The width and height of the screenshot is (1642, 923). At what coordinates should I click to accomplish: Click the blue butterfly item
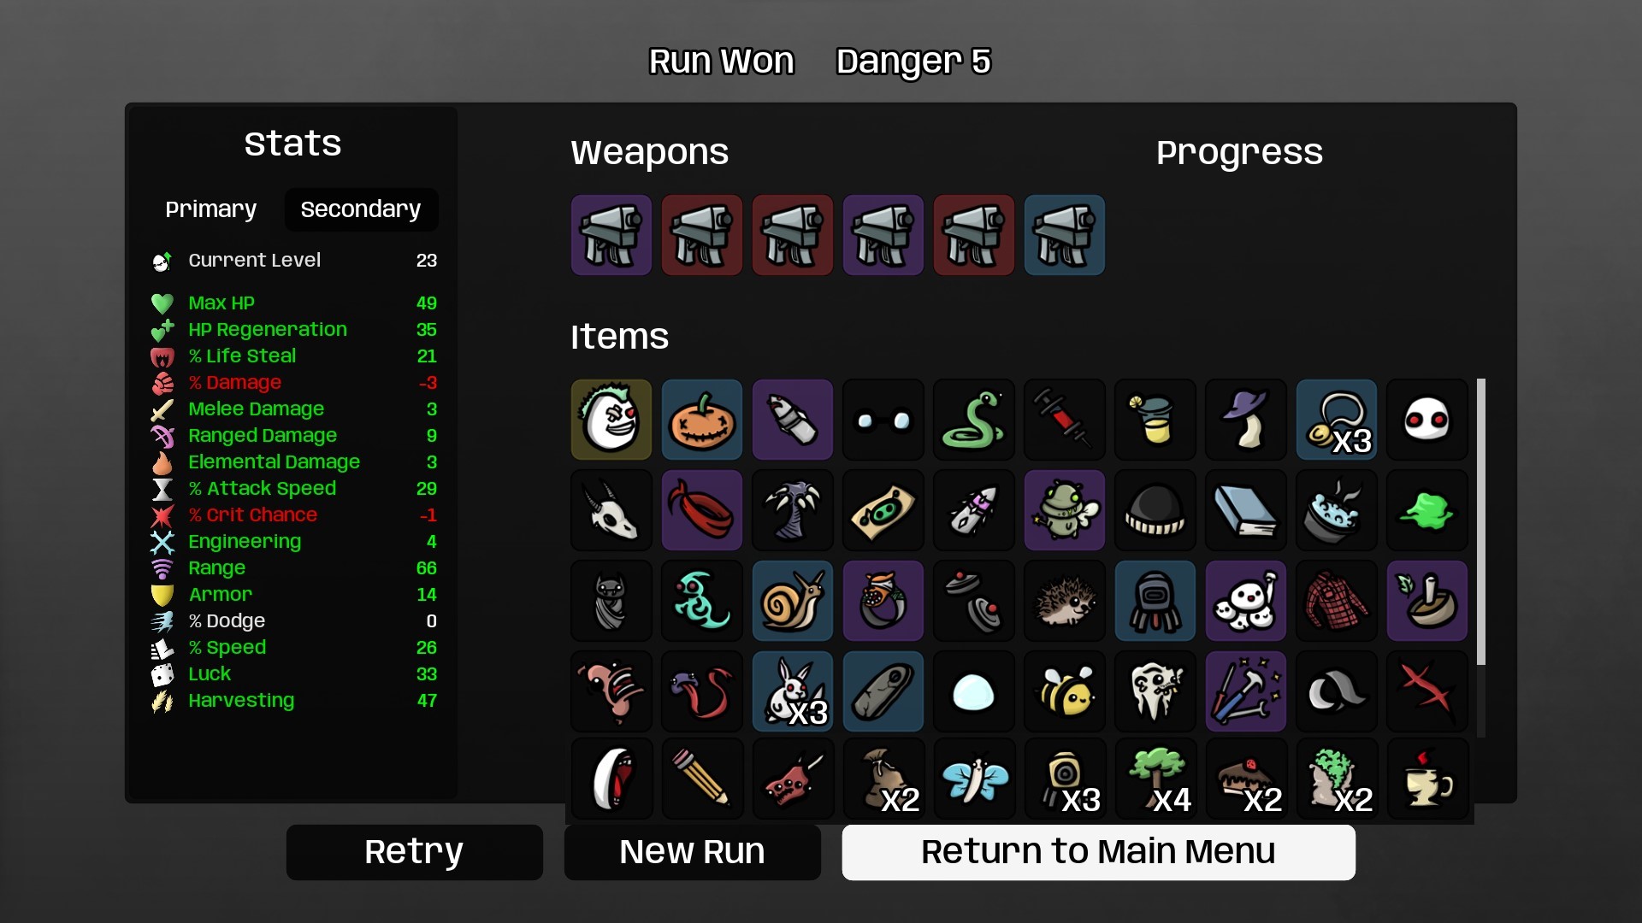pos(973,780)
